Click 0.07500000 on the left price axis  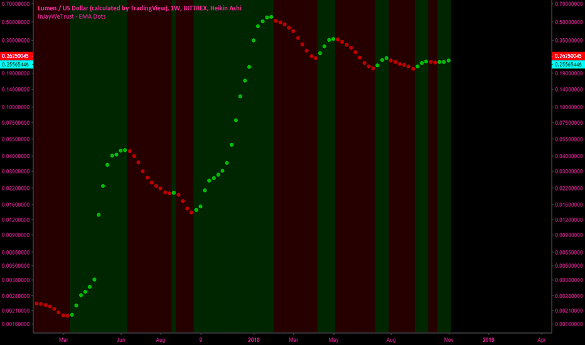pos(16,123)
